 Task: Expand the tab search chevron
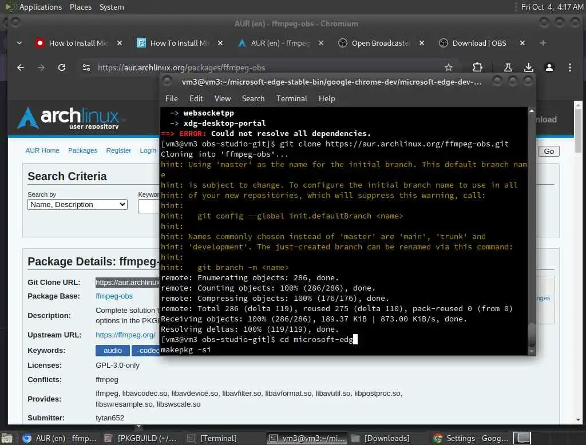tap(19, 43)
